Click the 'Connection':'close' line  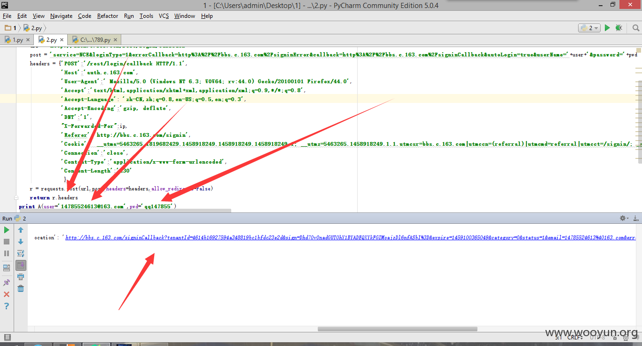tap(94, 153)
